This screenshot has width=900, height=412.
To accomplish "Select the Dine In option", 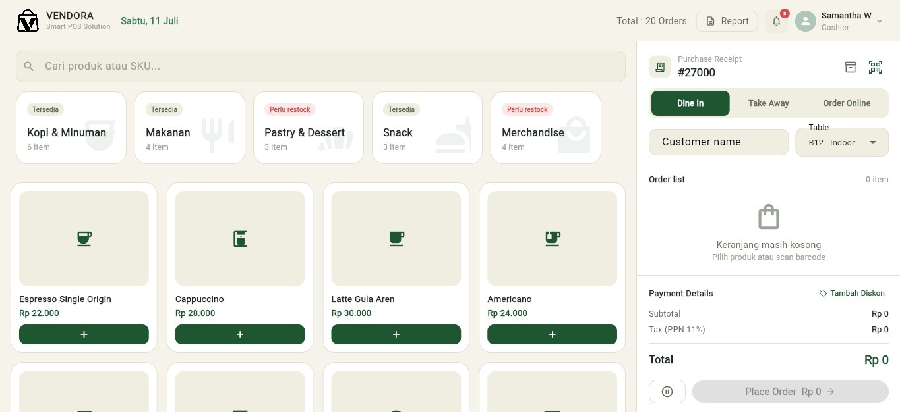I will pos(690,103).
